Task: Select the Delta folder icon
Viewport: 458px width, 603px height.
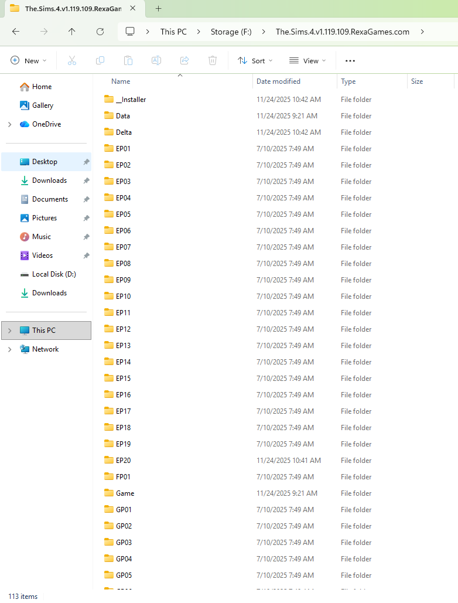Action: click(109, 132)
